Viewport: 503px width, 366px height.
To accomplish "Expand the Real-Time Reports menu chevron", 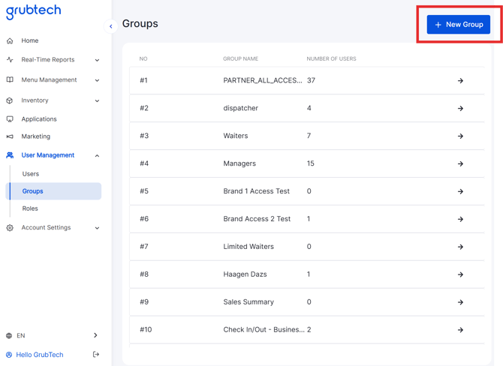I will point(97,60).
